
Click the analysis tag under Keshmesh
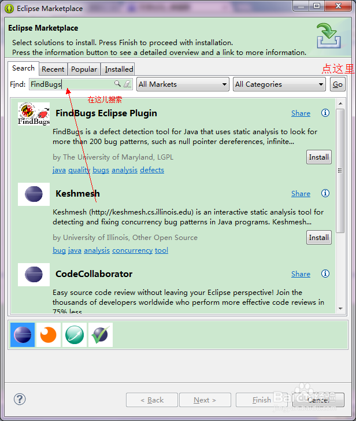97,250
